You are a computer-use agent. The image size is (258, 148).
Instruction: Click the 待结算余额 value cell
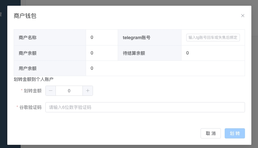[x=213, y=53]
